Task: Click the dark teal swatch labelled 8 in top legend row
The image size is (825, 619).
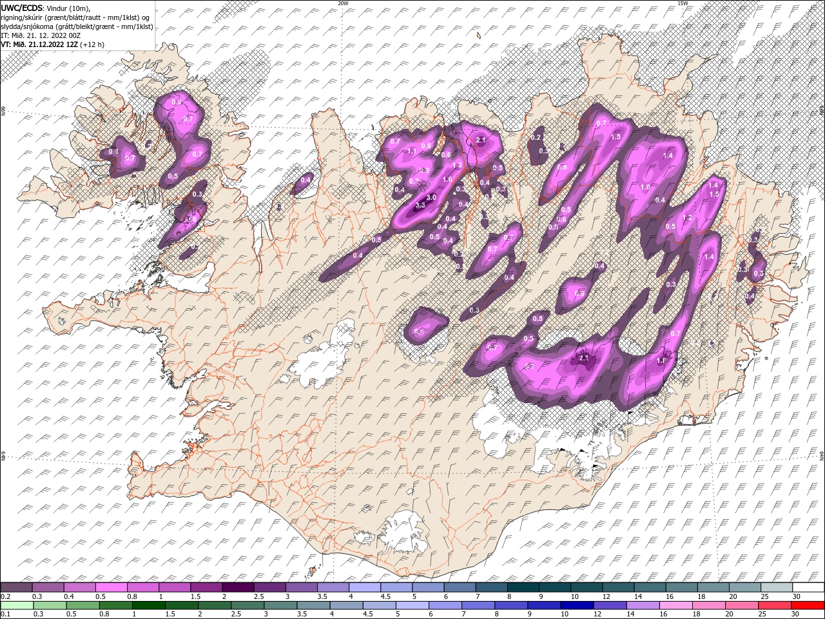Action: [522, 587]
